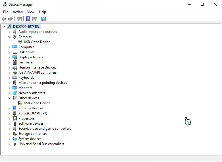Expand the Keyboards category
This screenshot has width=222, height=162.
click(9, 78)
